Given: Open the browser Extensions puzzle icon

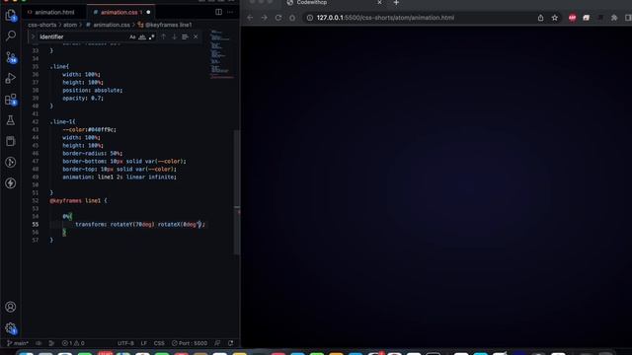Looking at the screenshot, I should coord(614,18).
